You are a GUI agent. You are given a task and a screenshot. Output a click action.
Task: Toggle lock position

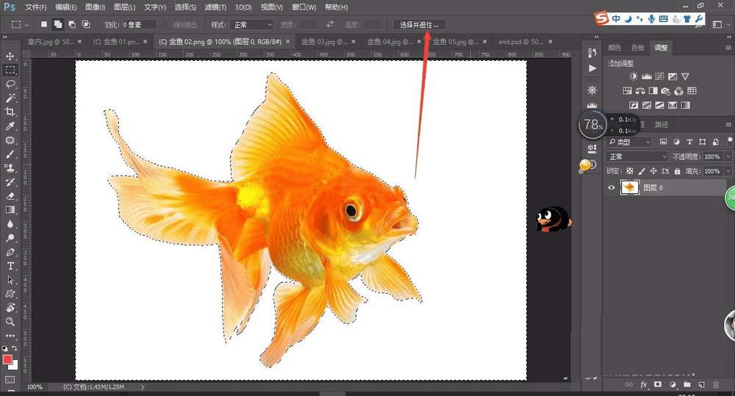(653, 171)
